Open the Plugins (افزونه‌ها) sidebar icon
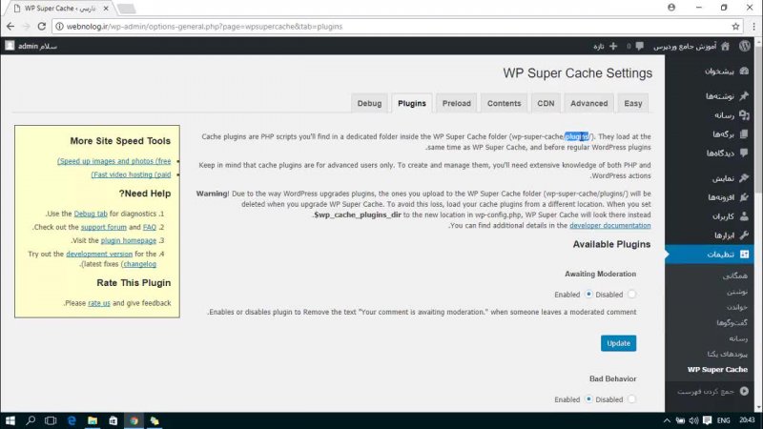 743,196
